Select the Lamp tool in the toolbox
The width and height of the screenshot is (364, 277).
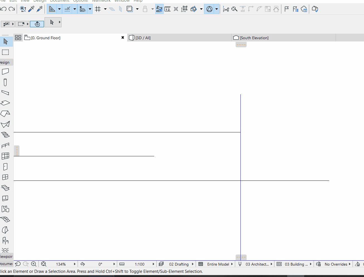(x=5, y=250)
